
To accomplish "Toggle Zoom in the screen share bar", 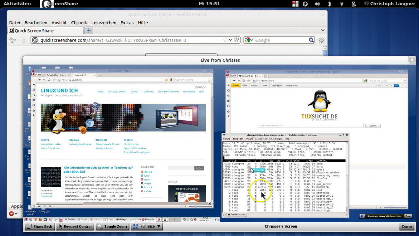I will pos(112,226).
